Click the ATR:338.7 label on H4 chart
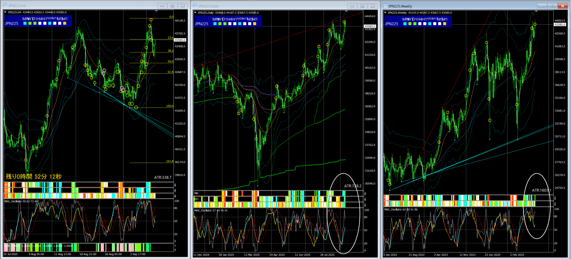 coord(163,177)
